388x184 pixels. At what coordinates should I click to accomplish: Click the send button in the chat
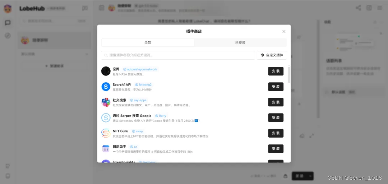pyautogui.click(x=299, y=176)
